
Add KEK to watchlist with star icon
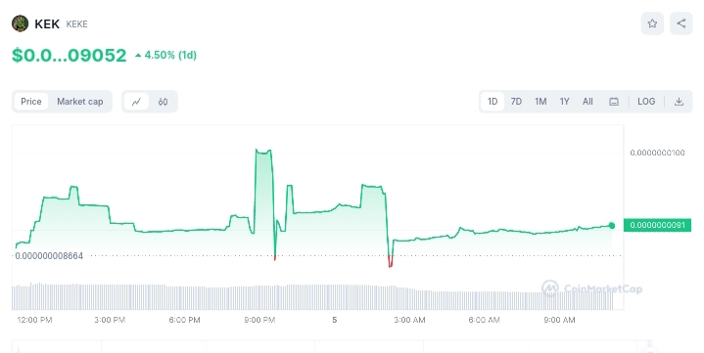pos(652,23)
